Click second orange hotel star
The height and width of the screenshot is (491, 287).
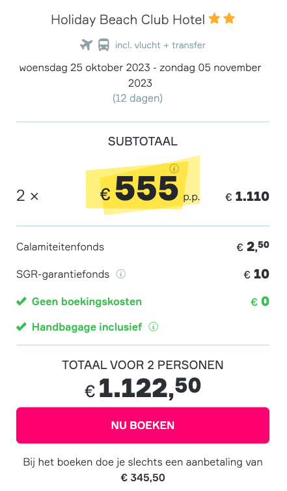click(229, 19)
